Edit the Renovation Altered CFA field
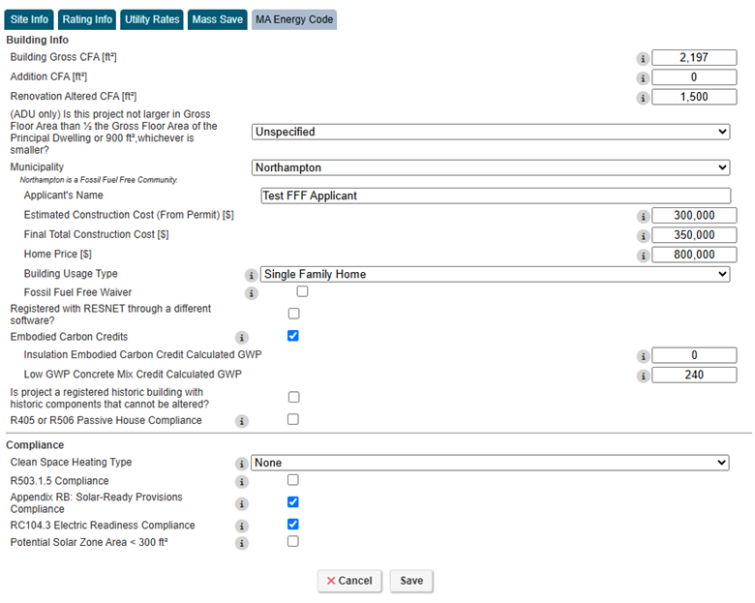The width and height of the screenshot is (755, 603). click(x=694, y=97)
